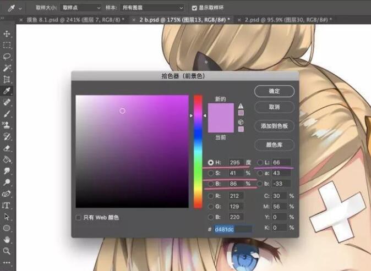Select the Magic Wand tool
The width and height of the screenshot is (371, 271).
tap(7, 68)
